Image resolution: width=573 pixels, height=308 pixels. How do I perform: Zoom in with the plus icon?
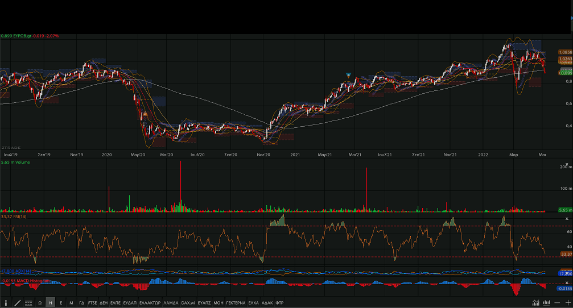click(567, 303)
